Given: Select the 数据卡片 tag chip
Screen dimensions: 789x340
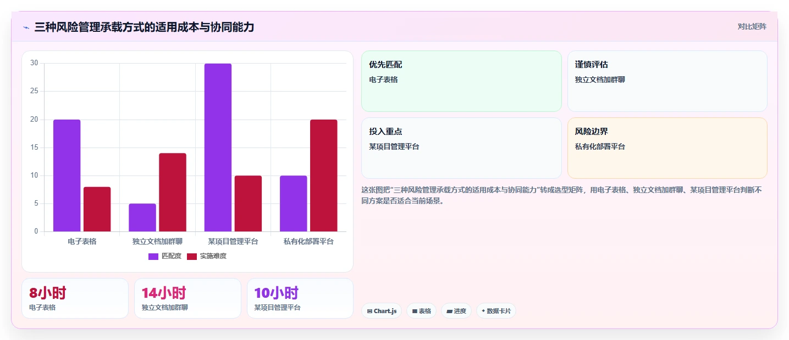Looking at the screenshot, I should click(x=496, y=311).
